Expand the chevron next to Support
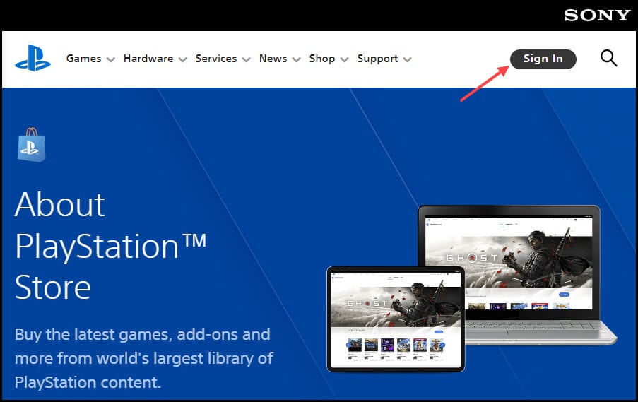 pyautogui.click(x=407, y=60)
